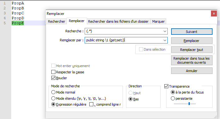Close the Remplacer dialog
220x119 pixels.
point(214,14)
